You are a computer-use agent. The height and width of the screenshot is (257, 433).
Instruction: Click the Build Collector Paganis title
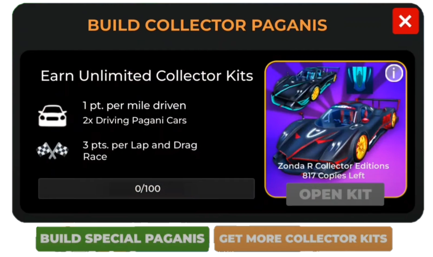(x=207, y=25)
